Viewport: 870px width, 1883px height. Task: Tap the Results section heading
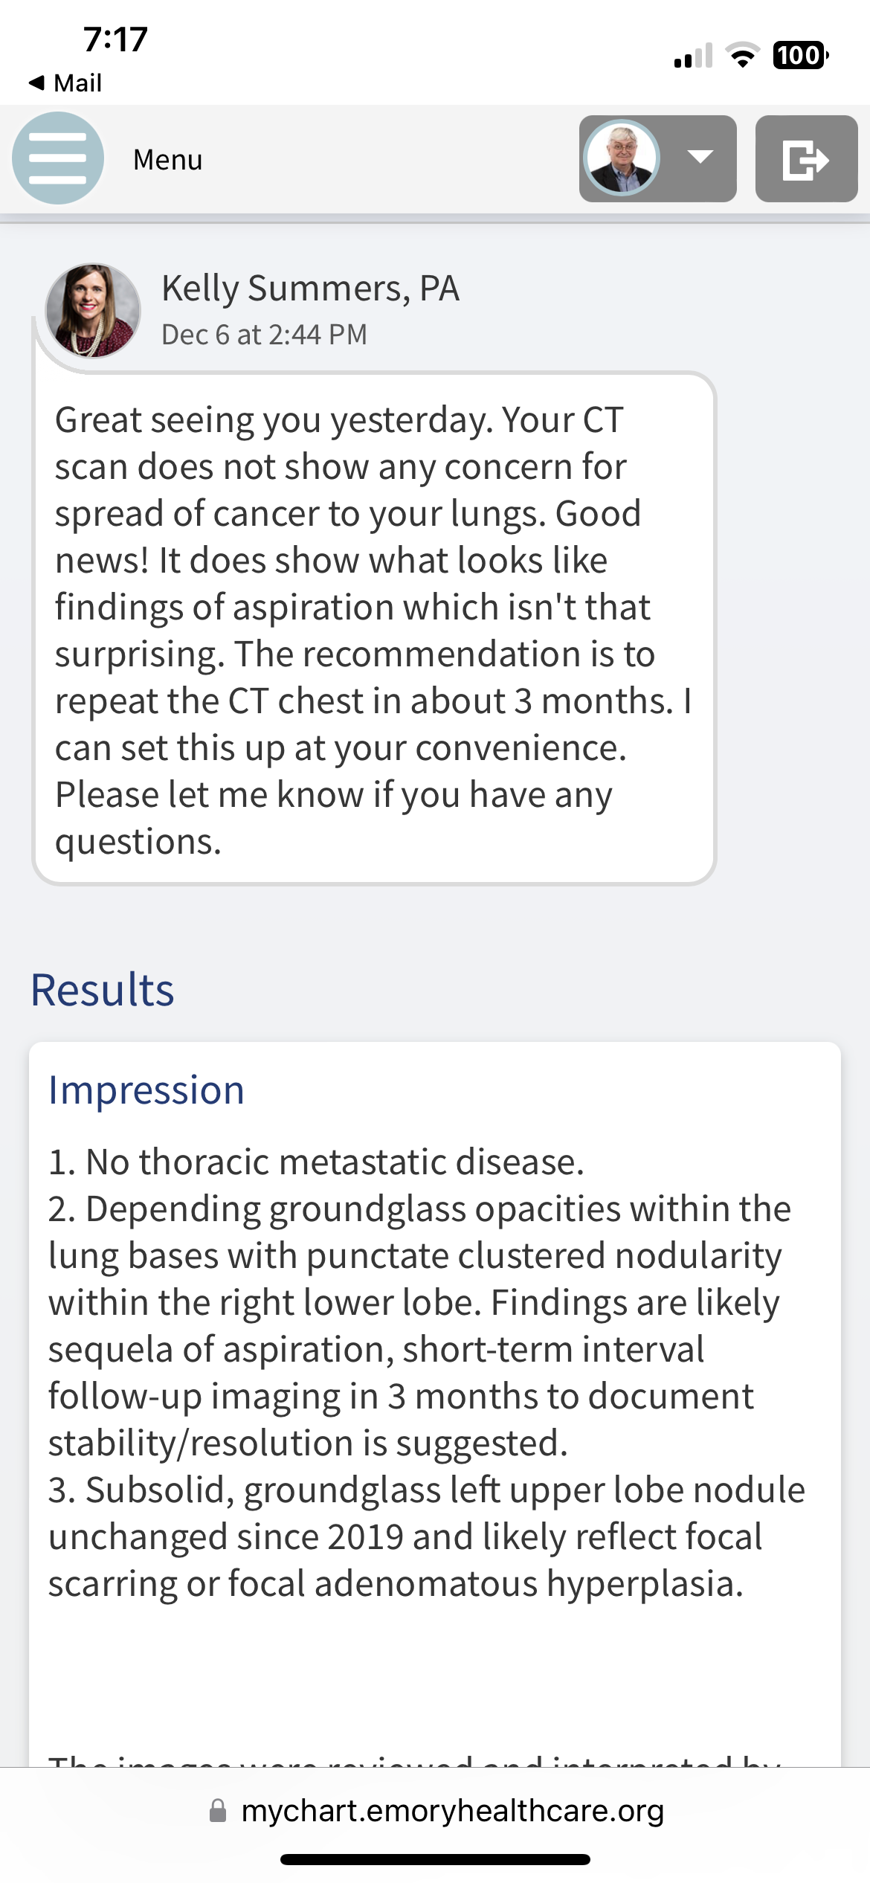(x=103, y=991)
